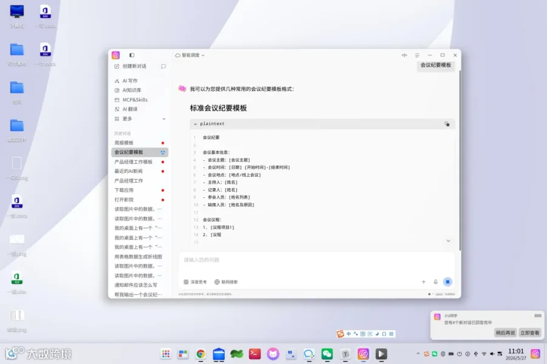
Task: Open the Omega symbol panel in IME bar
Action: [x=384, y=334]
